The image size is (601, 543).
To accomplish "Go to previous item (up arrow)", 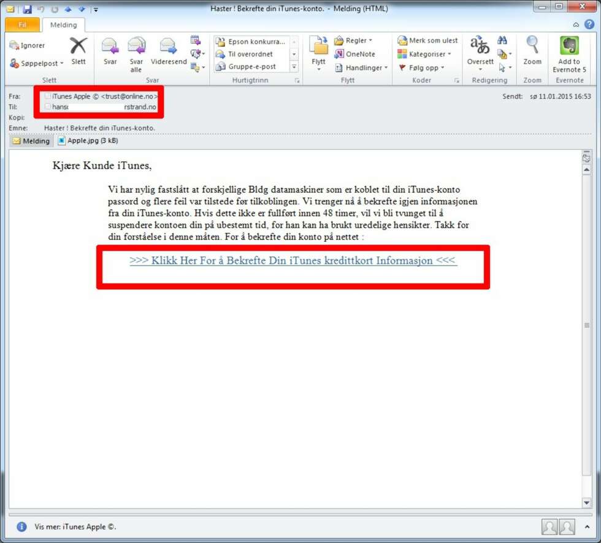I will [68, 9].
